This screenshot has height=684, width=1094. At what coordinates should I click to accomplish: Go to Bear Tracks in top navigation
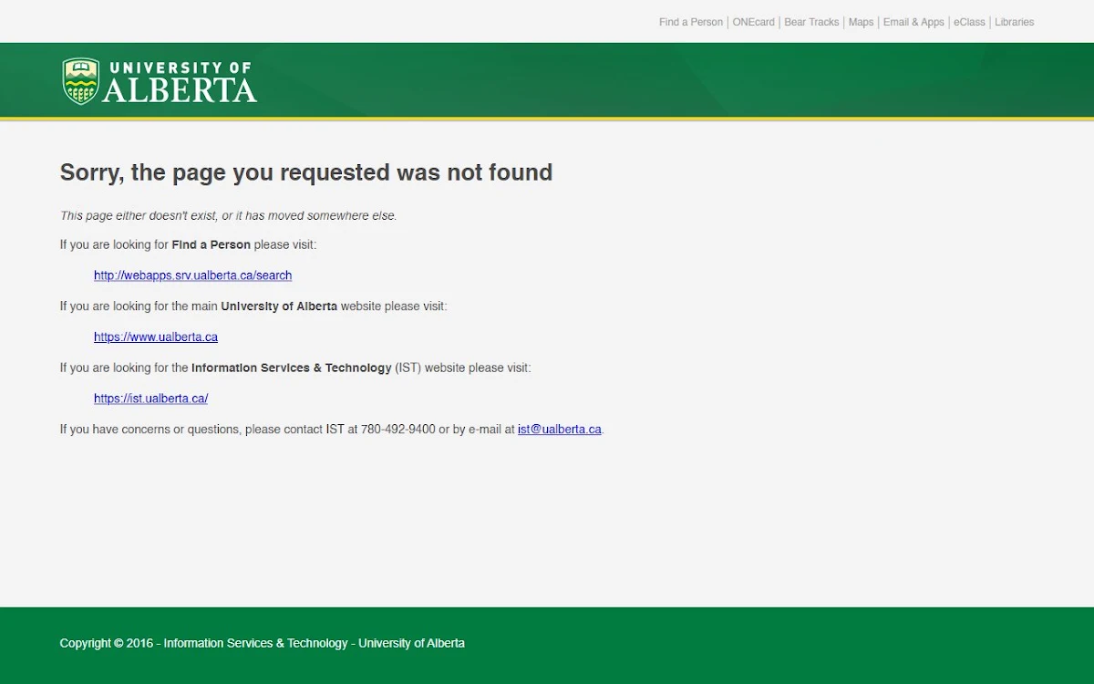click(811, 22)
